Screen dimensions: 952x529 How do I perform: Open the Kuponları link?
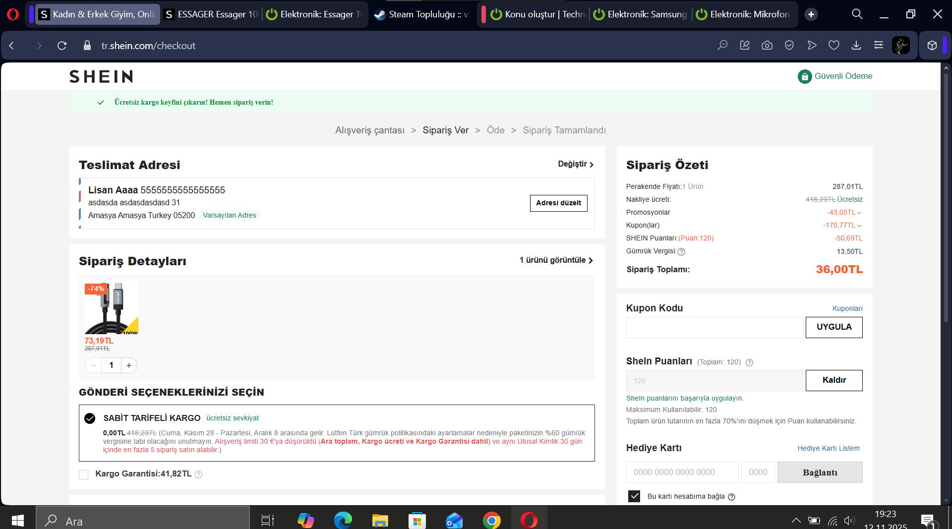pyautogui.click(x=847, y=308)
